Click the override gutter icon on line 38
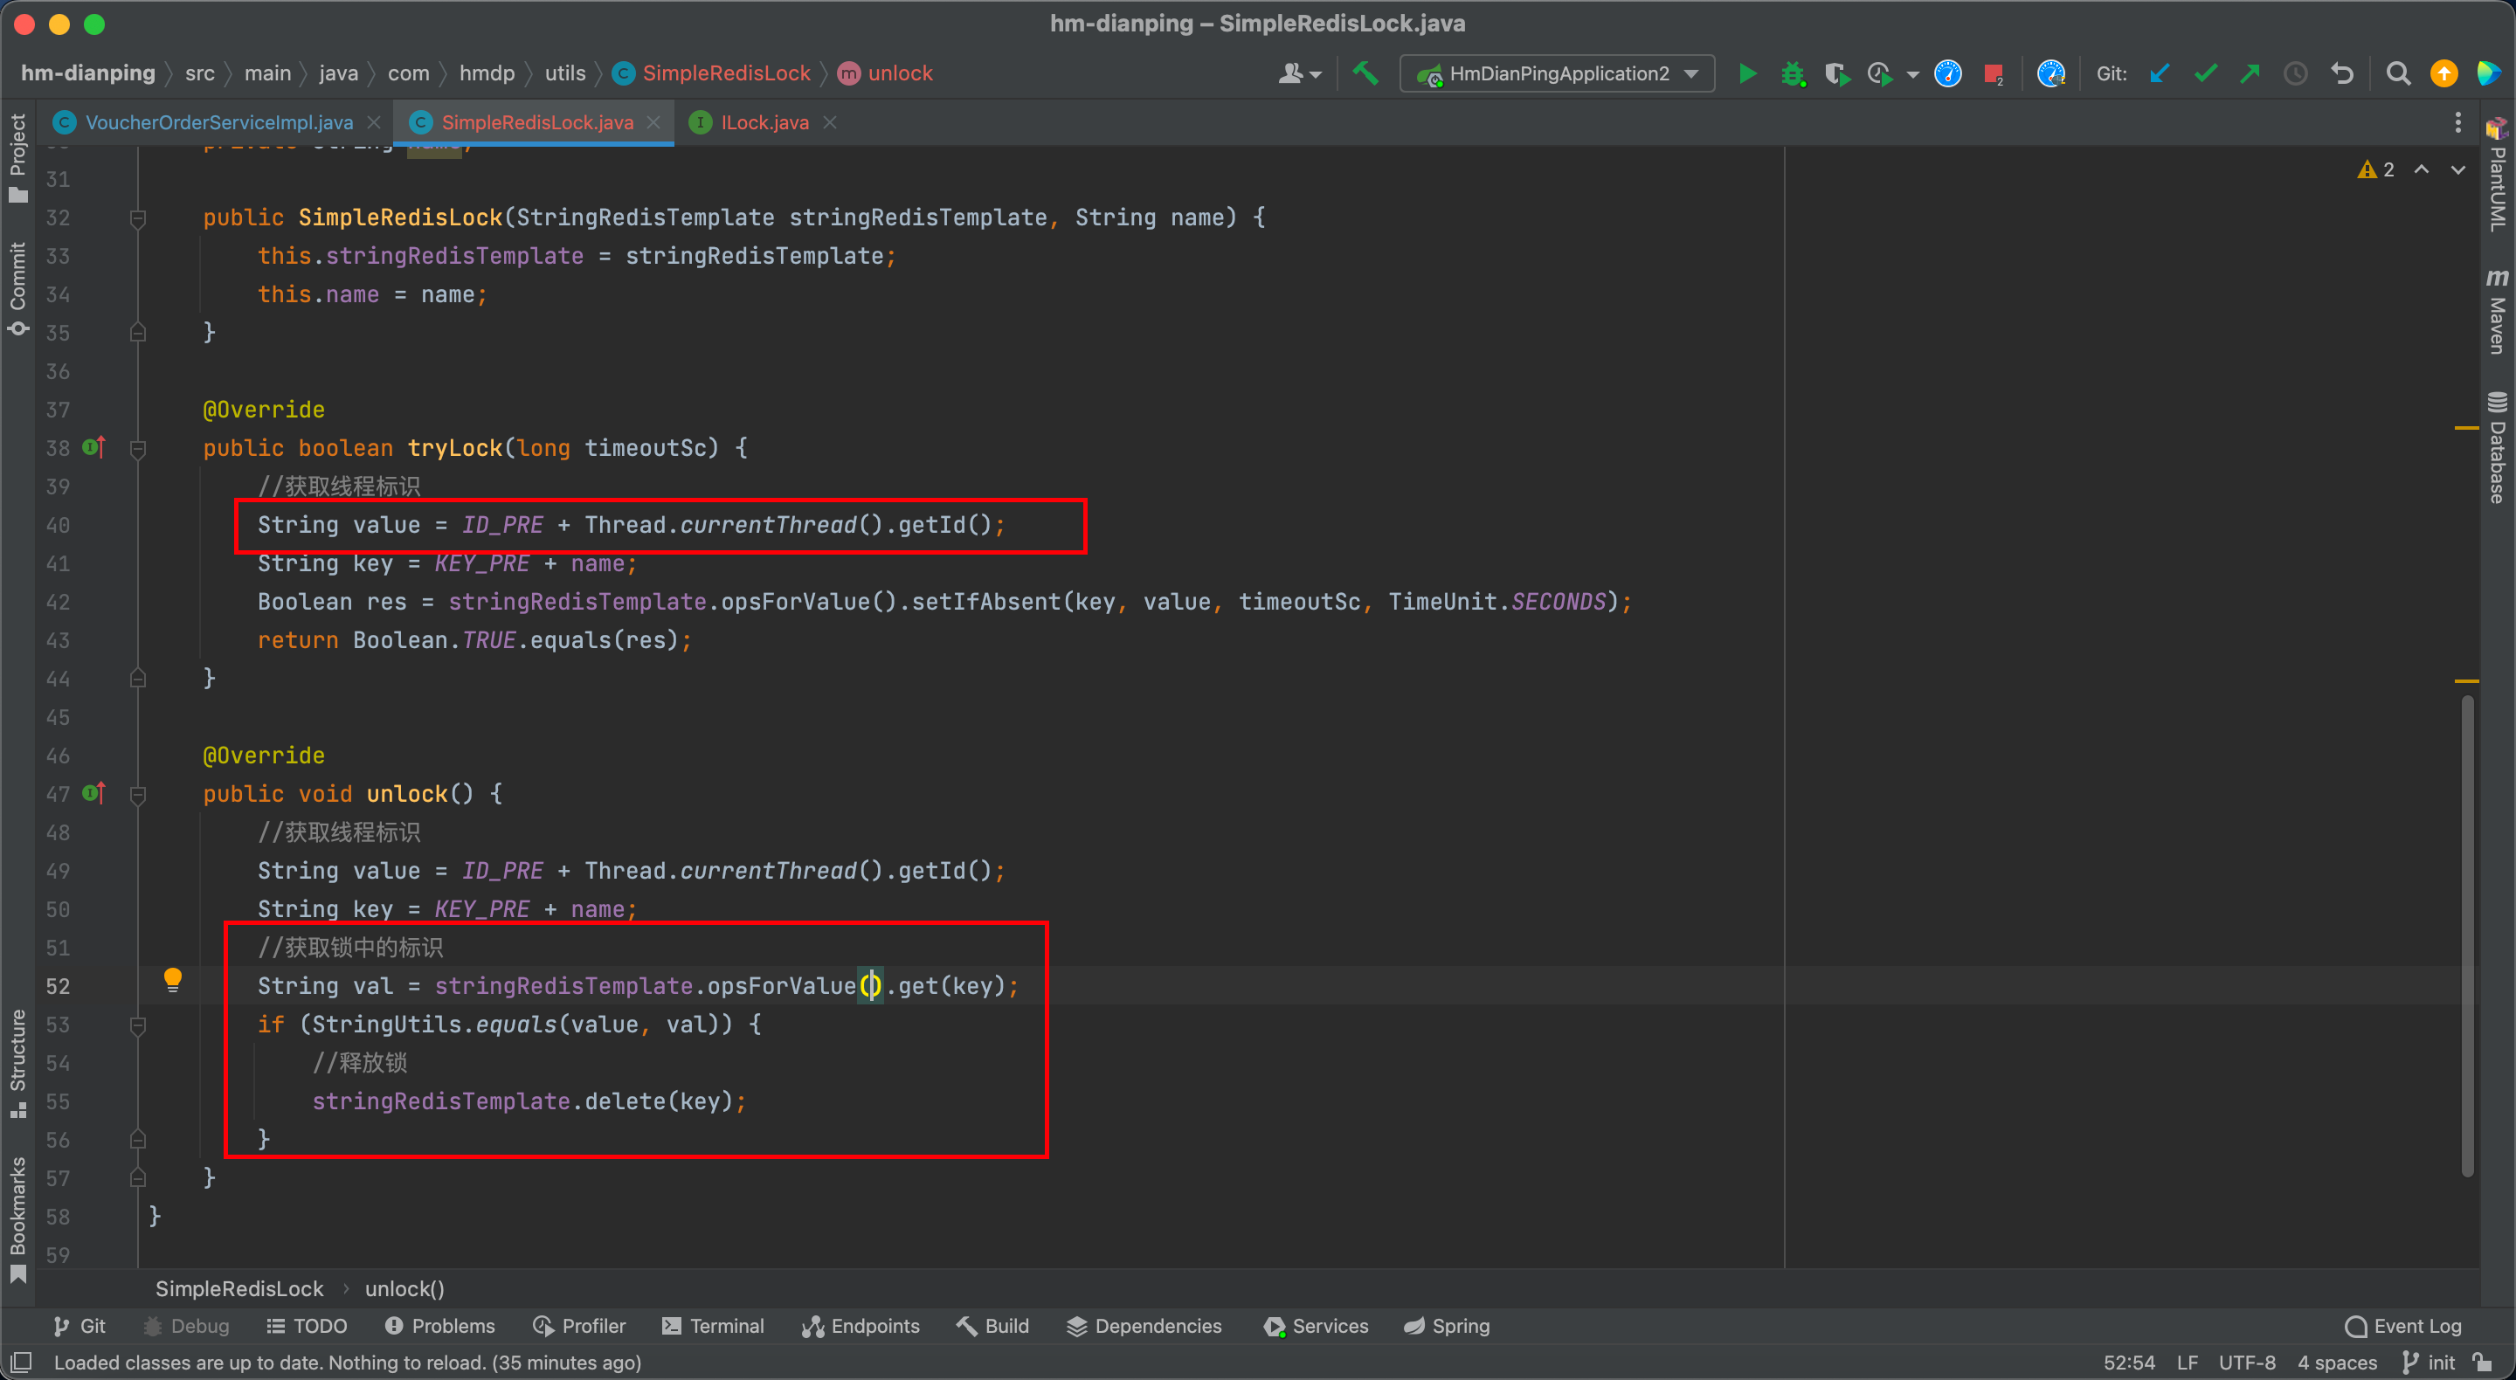The width and height of the screenshot is (2516, 1380). [93, 447]
